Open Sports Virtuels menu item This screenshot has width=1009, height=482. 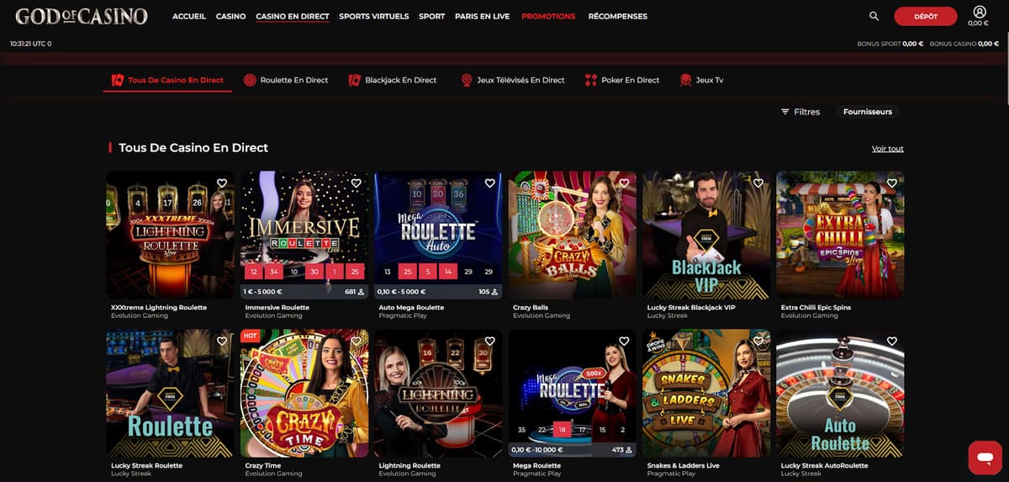[374, 16]
